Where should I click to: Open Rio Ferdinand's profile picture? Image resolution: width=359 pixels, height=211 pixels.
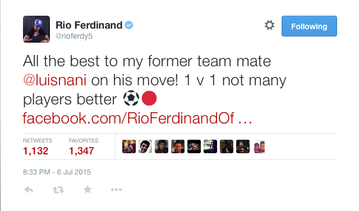36,29
